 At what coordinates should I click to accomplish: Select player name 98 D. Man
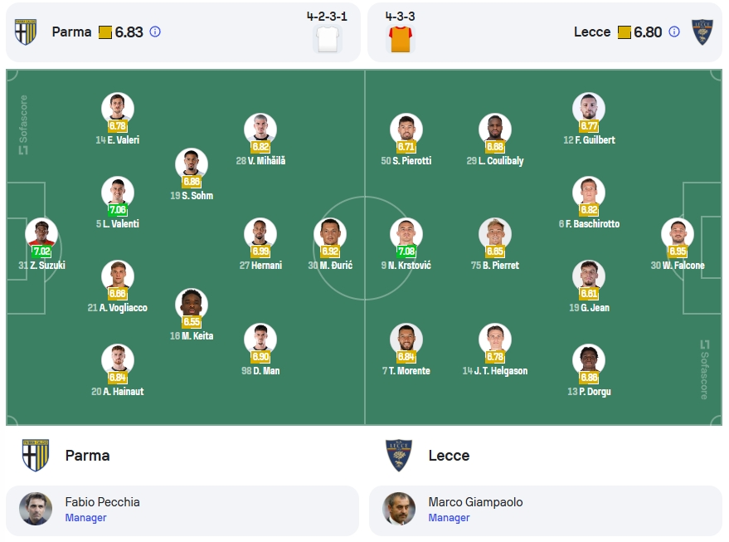(260, 371)
